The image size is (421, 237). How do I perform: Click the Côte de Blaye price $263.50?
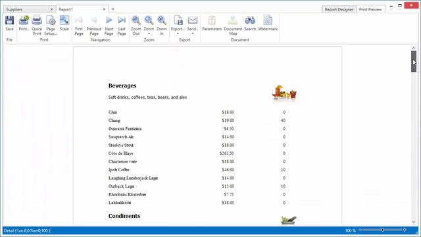[226, 153]
